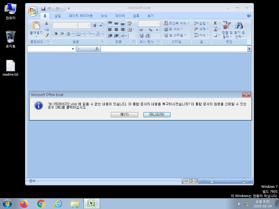This screenshot has height=209, width=279.
Task: Click the 붙여넣기 (Paste) clipboard icon
Action: coord(36,25)
